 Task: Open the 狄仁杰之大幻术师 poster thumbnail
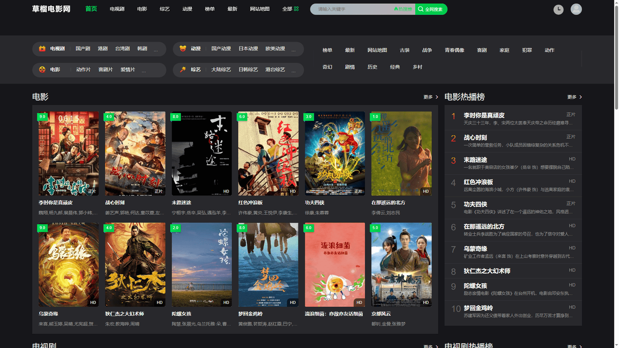135,265
